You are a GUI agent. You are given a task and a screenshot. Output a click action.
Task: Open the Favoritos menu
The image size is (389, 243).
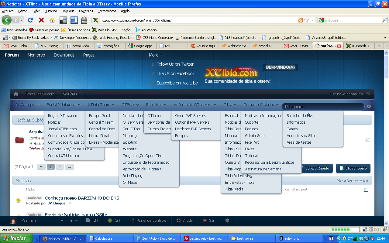pos(86,11)
